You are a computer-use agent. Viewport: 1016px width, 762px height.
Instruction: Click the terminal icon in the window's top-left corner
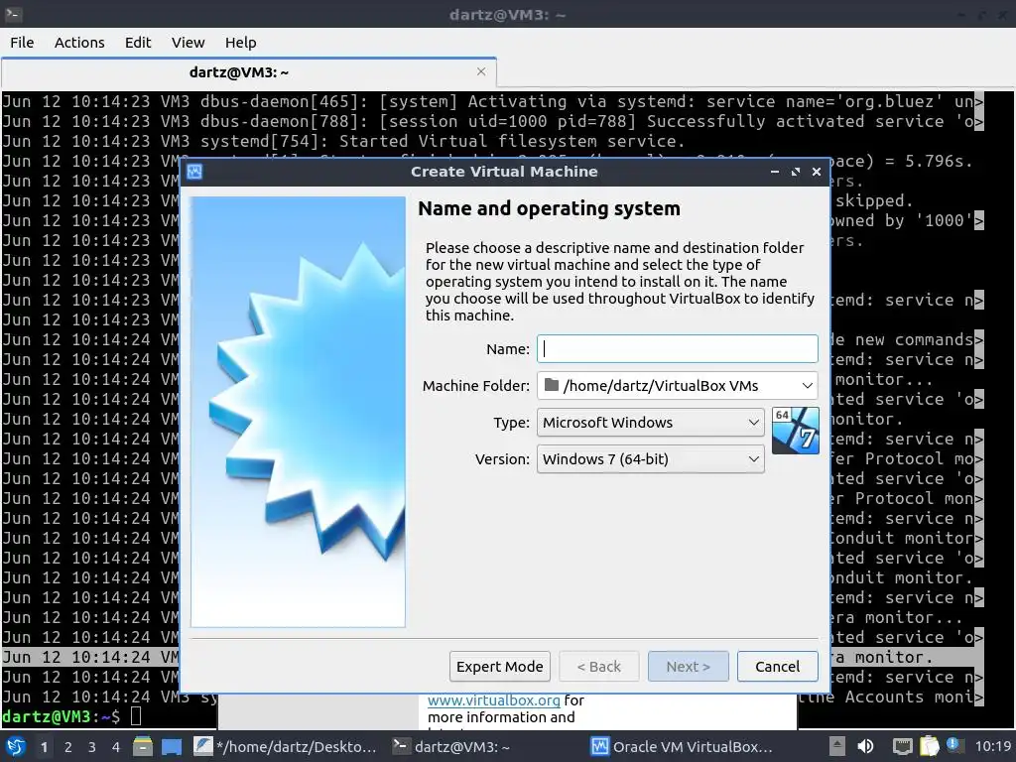[x=13, y=14]
